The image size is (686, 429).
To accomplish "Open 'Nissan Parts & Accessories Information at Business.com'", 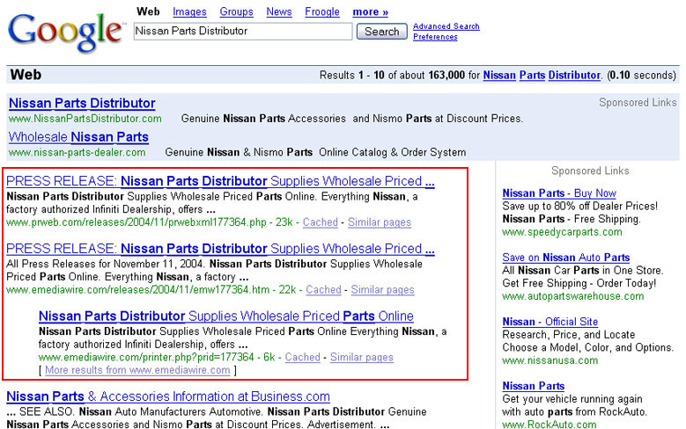I will 168,396.
